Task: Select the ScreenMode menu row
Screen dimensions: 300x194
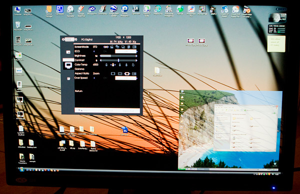Action: coord(105,47)
